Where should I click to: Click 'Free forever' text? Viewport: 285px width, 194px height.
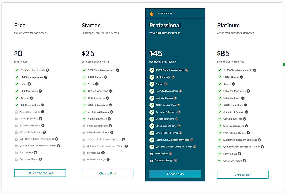[x=21, y=62]
